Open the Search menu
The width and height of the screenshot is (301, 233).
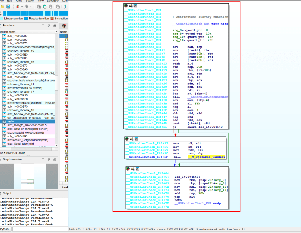(x=29, y=1)
